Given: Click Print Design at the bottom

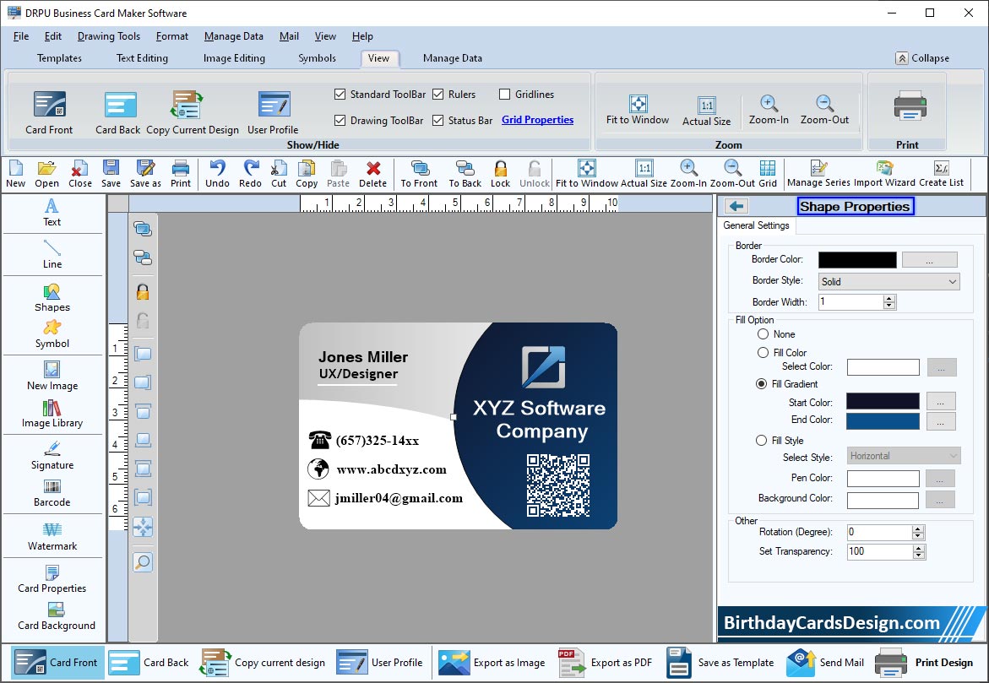Looking at the screenshot, I should coord(924,662).
